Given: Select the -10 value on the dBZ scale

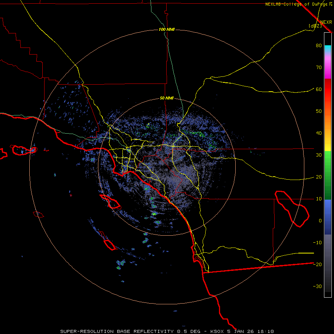Looking at the screenshot, I should pos(317,243).
